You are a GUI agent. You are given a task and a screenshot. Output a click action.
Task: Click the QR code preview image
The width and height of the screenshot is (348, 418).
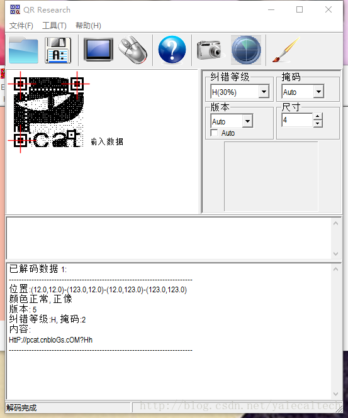(x=48, y=112)
